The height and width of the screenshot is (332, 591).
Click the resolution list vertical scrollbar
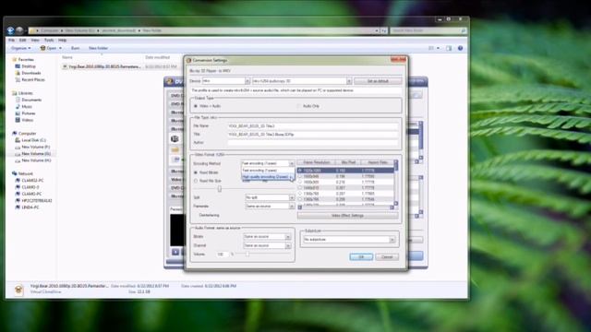396,183
